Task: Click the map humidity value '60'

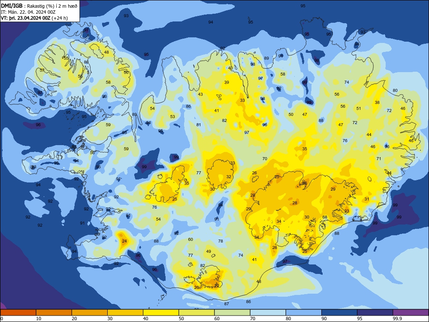Action: pos(191,240)
